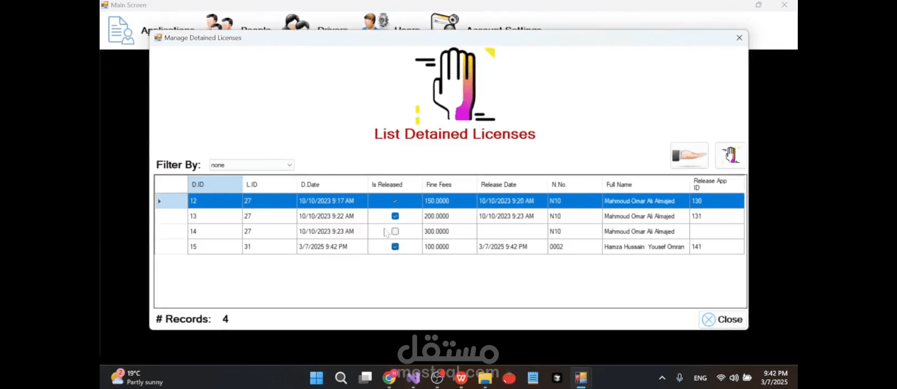Close the Manage Detained Licenses dialog with X
Viewport: 897px width, 389px height.
(739, 38)
